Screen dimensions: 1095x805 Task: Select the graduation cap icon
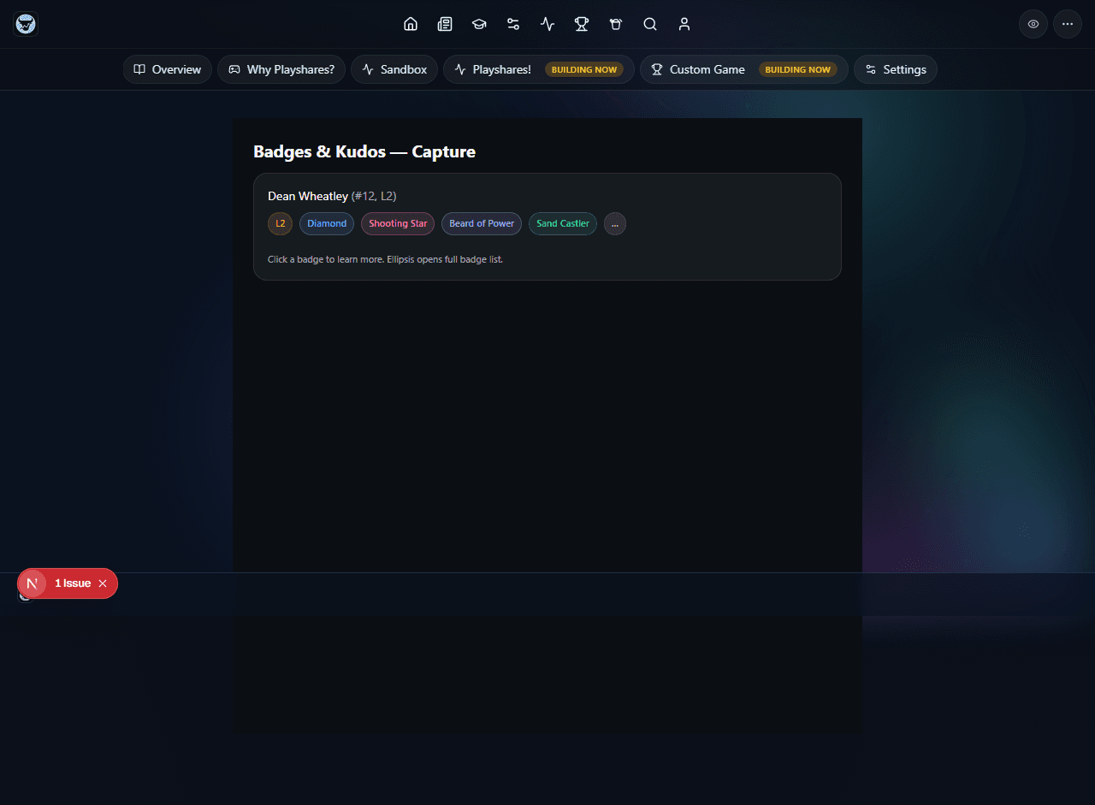tap(479, 24)
